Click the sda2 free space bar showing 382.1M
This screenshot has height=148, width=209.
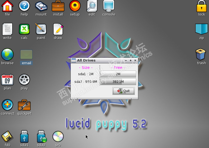[x=118, y=82]
